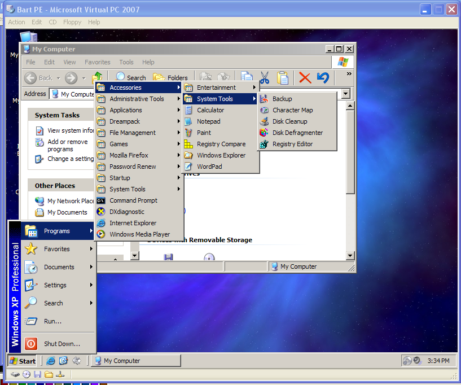The width and height of the screenshot is (461, 385).
Task: Open Calculator from Accessories menu
Action: 210,110
